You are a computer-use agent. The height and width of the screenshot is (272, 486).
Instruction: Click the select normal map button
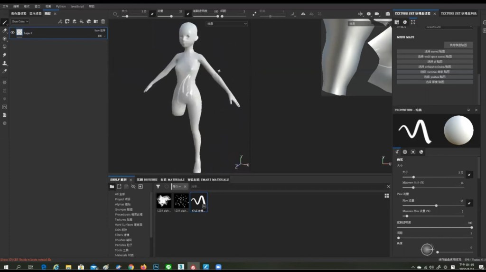coord(435,51)
